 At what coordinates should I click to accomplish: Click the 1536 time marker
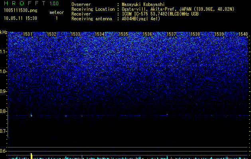pos(147,34)
